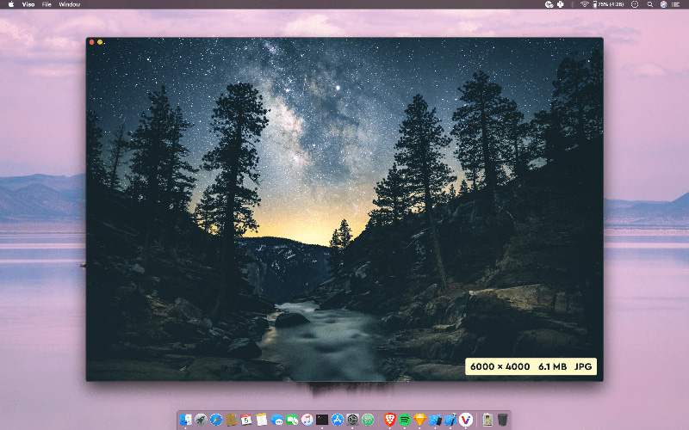
Task: Open Spotify in the Dock
Action: click(405, 420)
